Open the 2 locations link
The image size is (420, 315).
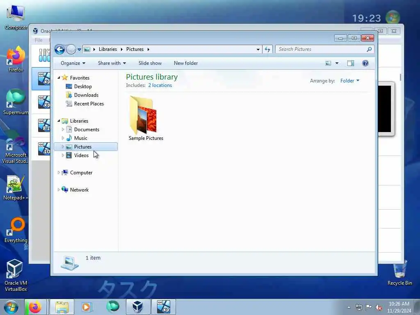[x=160, y=85]
